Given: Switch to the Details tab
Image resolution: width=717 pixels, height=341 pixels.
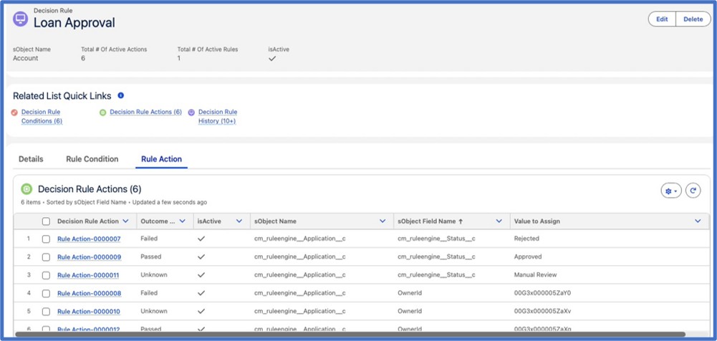Looking at the screenshot, I should point(31,159).
